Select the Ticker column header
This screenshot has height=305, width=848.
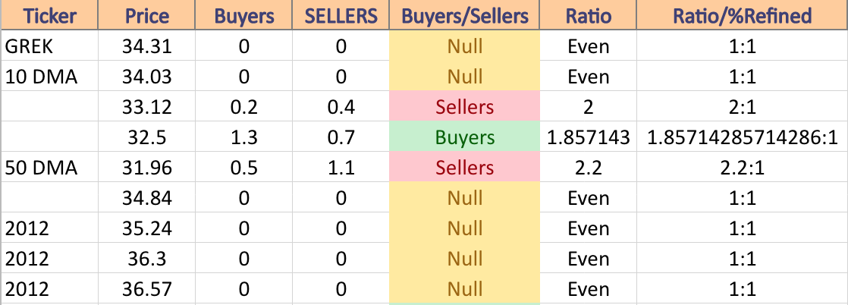(49, 15)
